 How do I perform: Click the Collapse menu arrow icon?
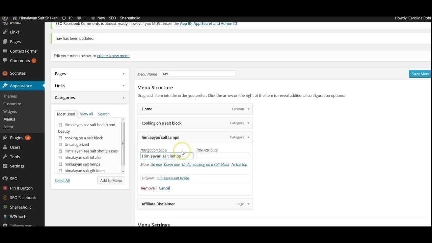click(x=5, y=225)
